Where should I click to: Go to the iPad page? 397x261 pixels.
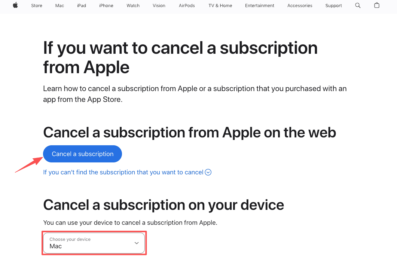pos(81,5)
